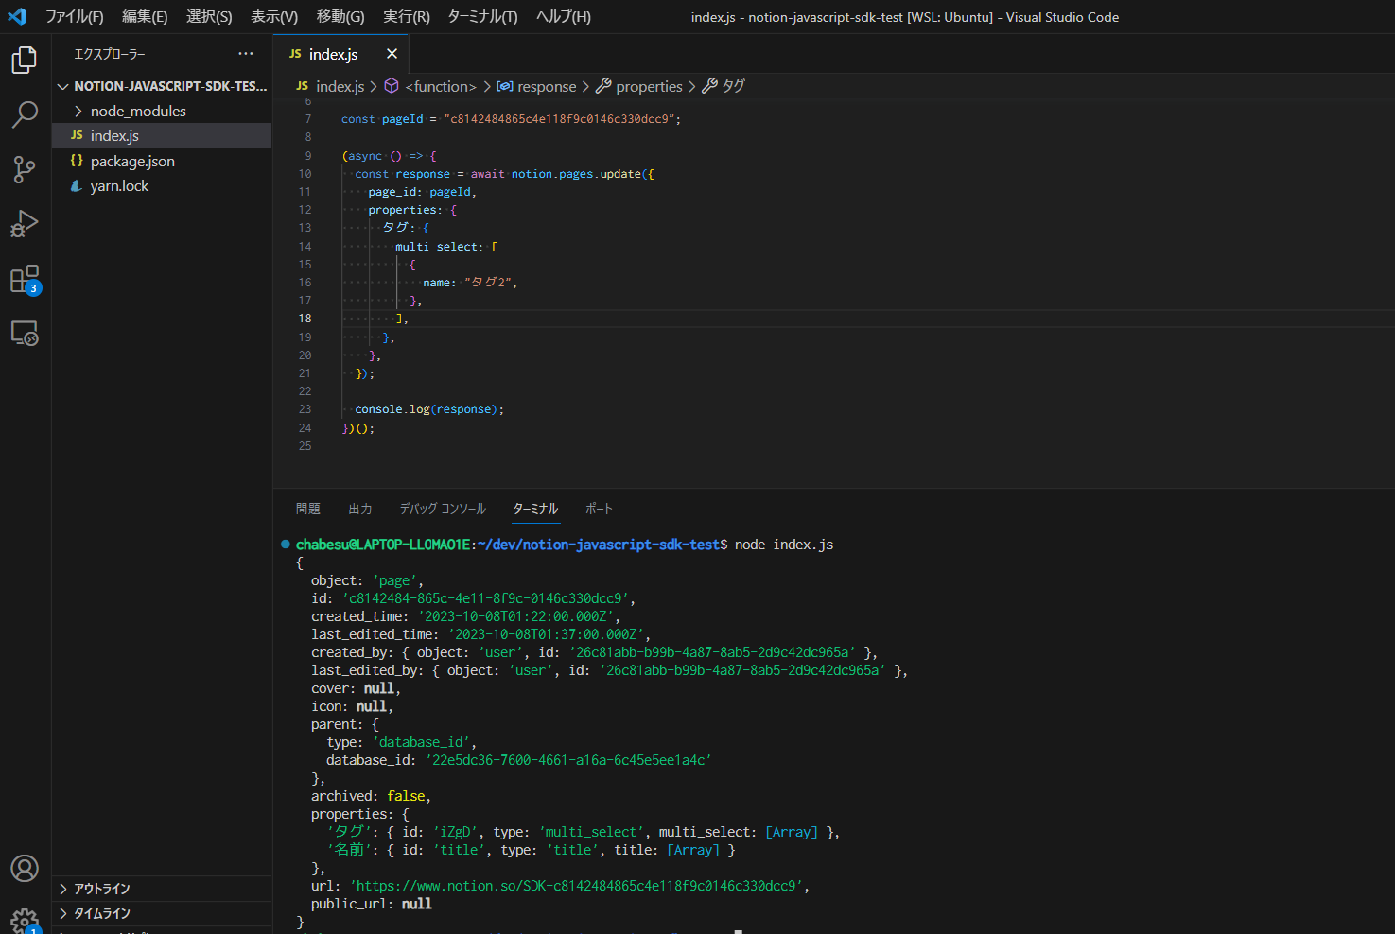This screenshot has width=1395, height=934.
Task: Click the index.js breadcrumb item
Action: pyautogui.click(x=340, y=86)
